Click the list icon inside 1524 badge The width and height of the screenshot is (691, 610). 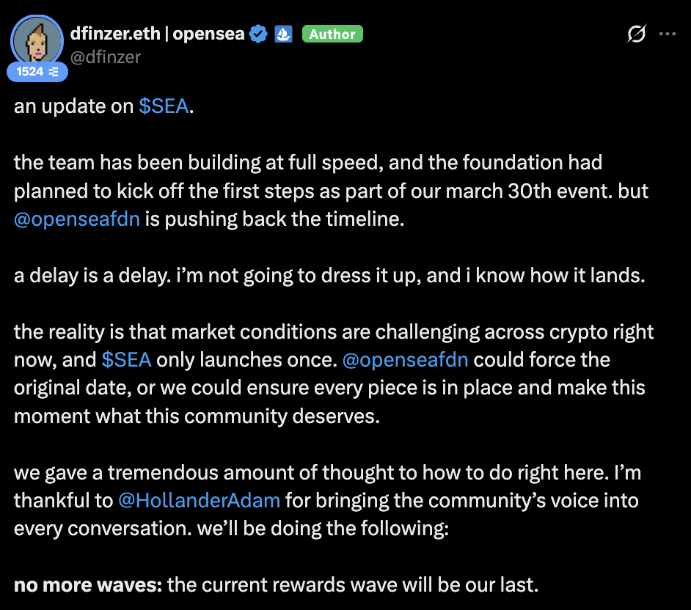point(54,71)
